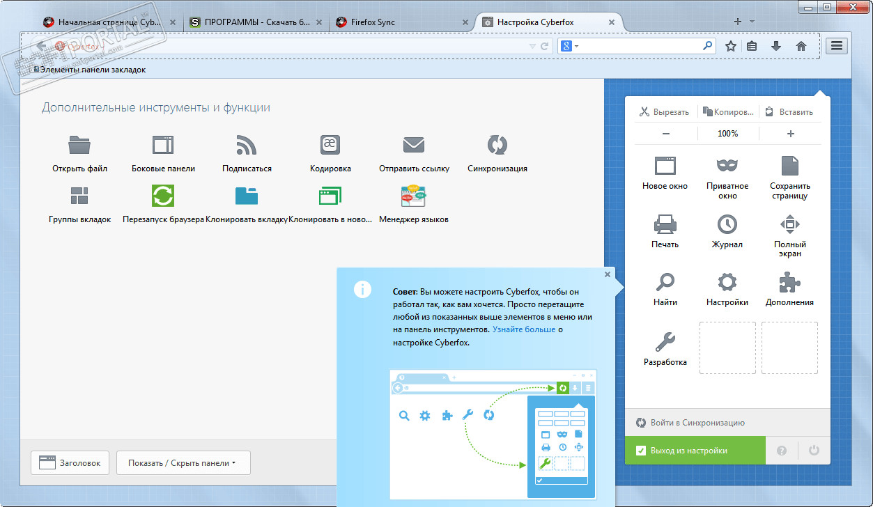Switch to the ПРОГРАММЫ tab
The image size is (873, 507).
tap(256, 22)
